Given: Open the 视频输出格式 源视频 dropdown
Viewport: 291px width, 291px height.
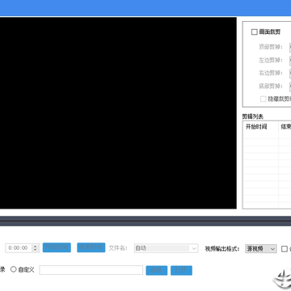Looking at the screenshot, I should pyautogui.click(x=261, y=248).
